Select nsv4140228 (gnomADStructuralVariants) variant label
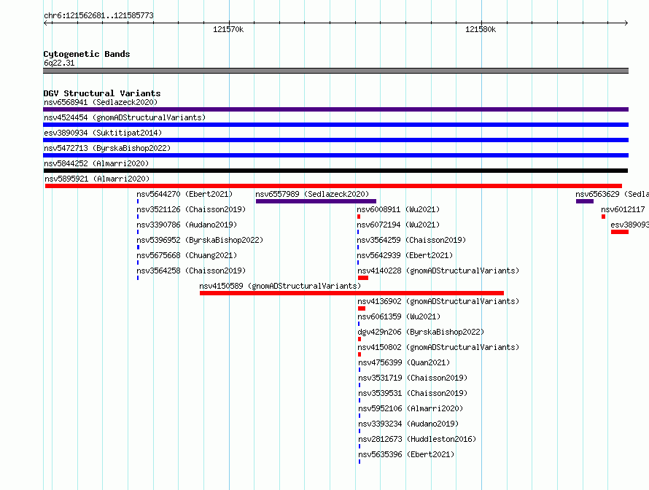The image size is (649, 490). tap(438, 271)
